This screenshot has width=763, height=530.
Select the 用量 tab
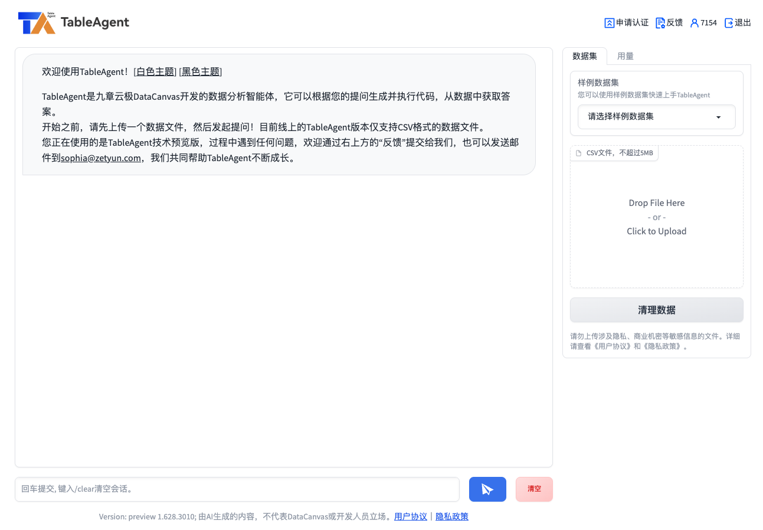pos(626,56)
